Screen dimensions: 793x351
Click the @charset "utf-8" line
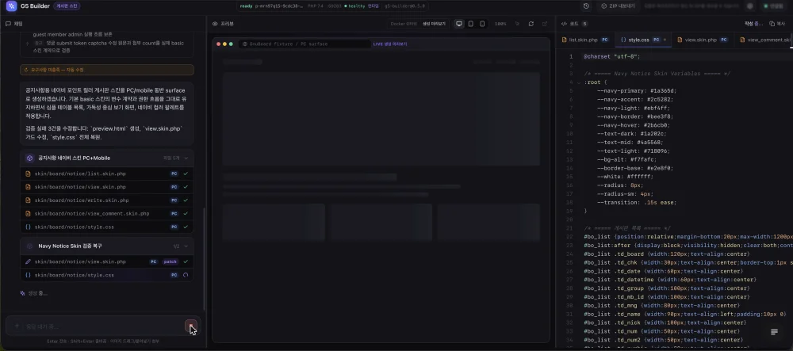pyautogui.click(x=612, y=56)
